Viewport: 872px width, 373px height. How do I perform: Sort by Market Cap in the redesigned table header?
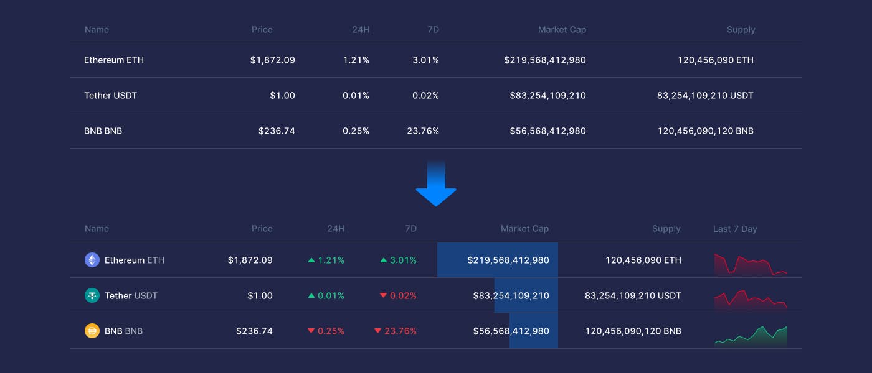click(x=525, y=229)
